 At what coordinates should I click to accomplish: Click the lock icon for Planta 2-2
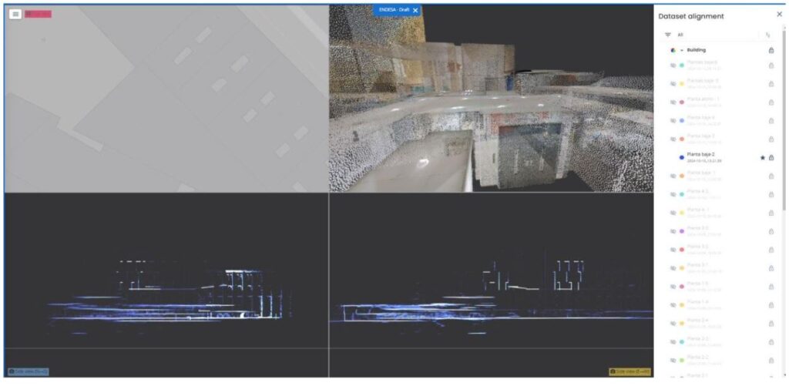click(771, 361)
